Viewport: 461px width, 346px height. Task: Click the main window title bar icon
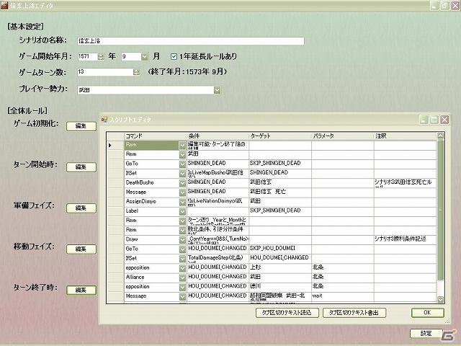4,5
